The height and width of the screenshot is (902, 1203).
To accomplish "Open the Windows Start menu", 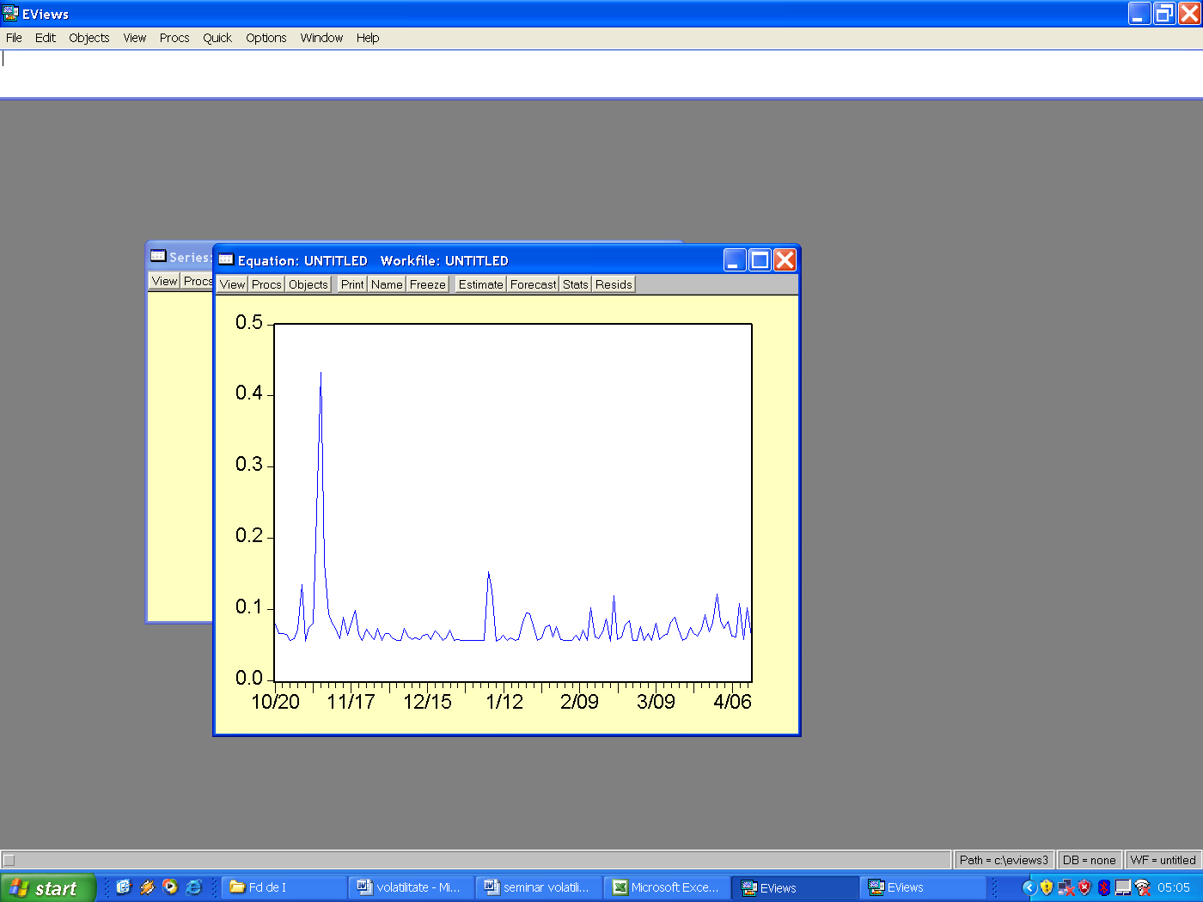I will [x=48, y=888].
